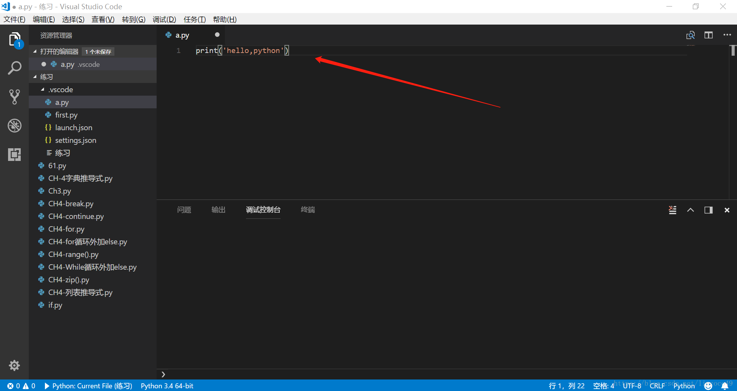The height and width of the screenshot is (391, 737).
Task: Change end of line sequence CRLF
Action: click(657, 386)
